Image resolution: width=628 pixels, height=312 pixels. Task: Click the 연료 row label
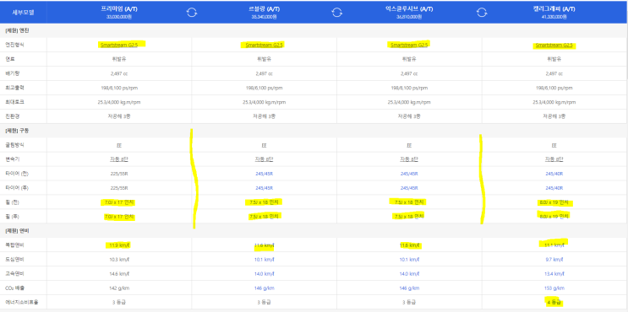9,59
